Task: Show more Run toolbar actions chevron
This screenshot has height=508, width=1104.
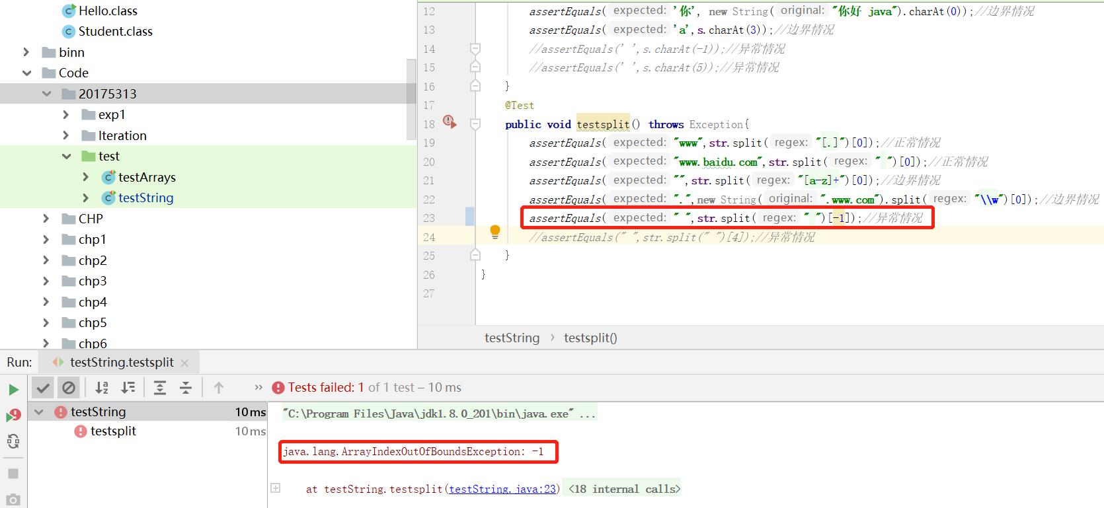Action: coord(258,387)
